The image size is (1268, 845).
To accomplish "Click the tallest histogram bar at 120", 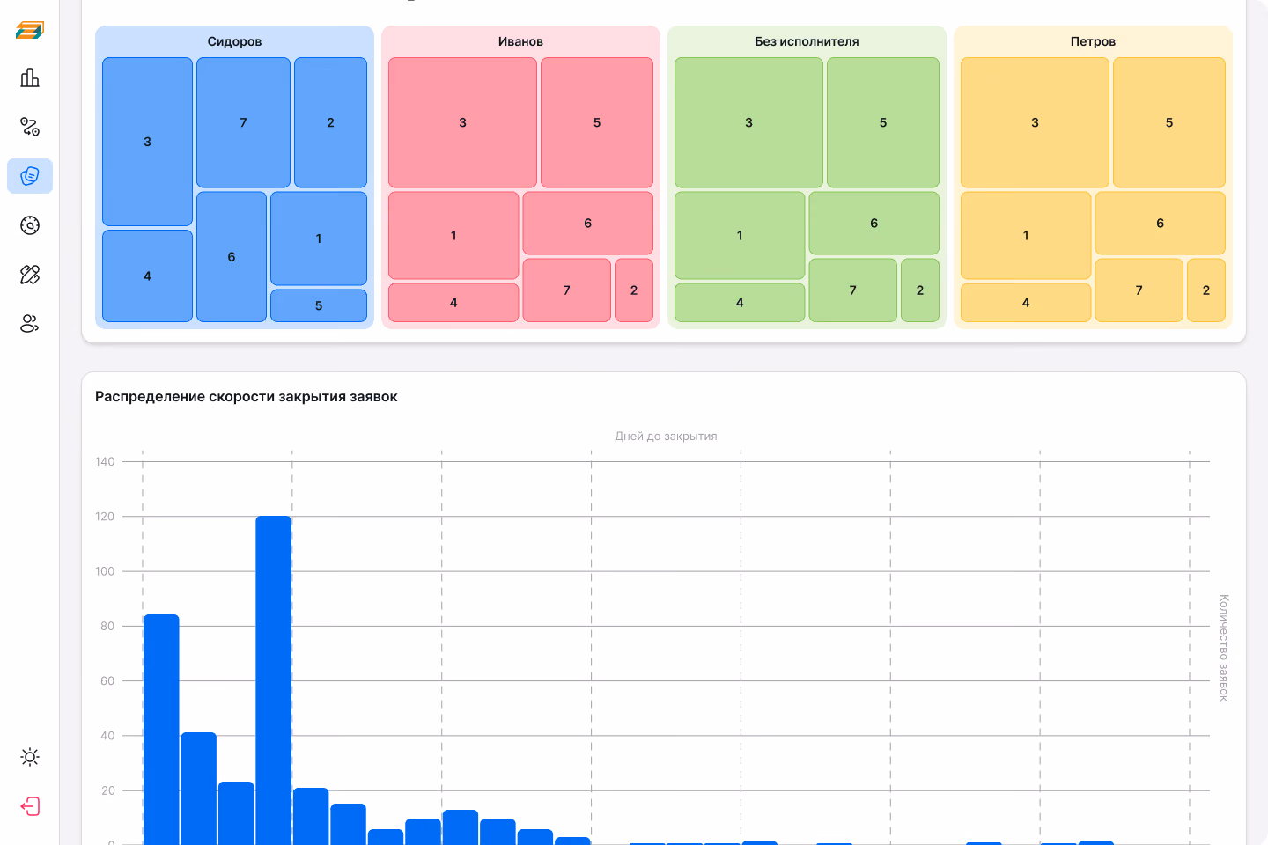I will point(274,680).
